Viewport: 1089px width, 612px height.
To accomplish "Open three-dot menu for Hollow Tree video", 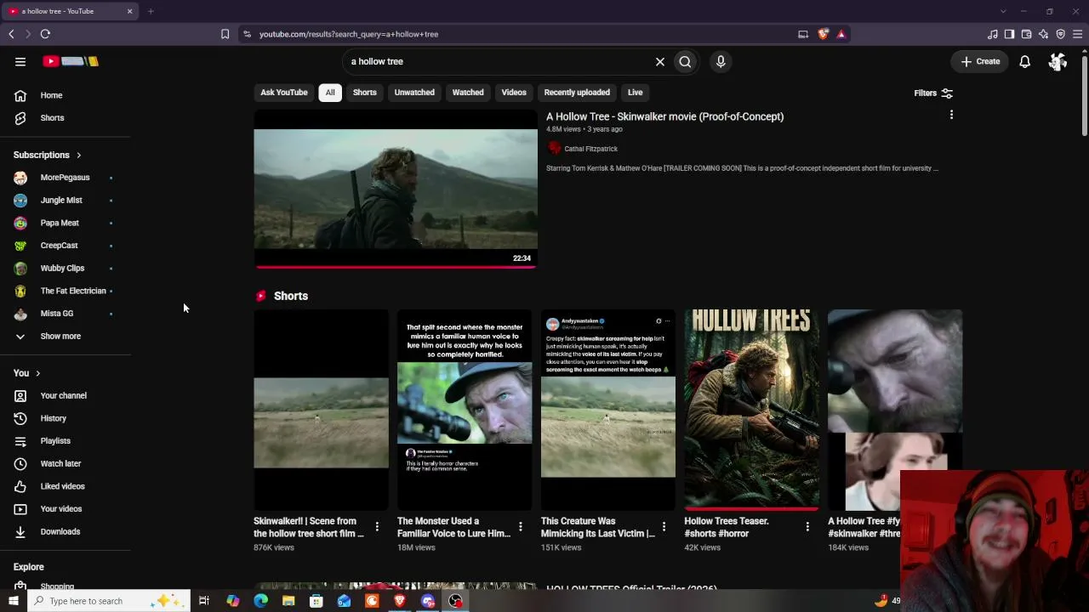I will coord(951,115).
